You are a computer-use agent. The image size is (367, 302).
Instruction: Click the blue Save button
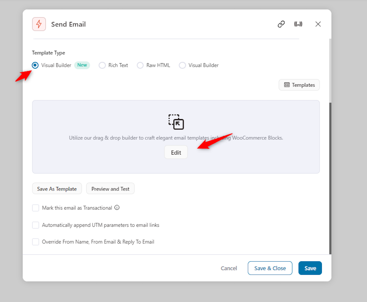pos(310,268)
